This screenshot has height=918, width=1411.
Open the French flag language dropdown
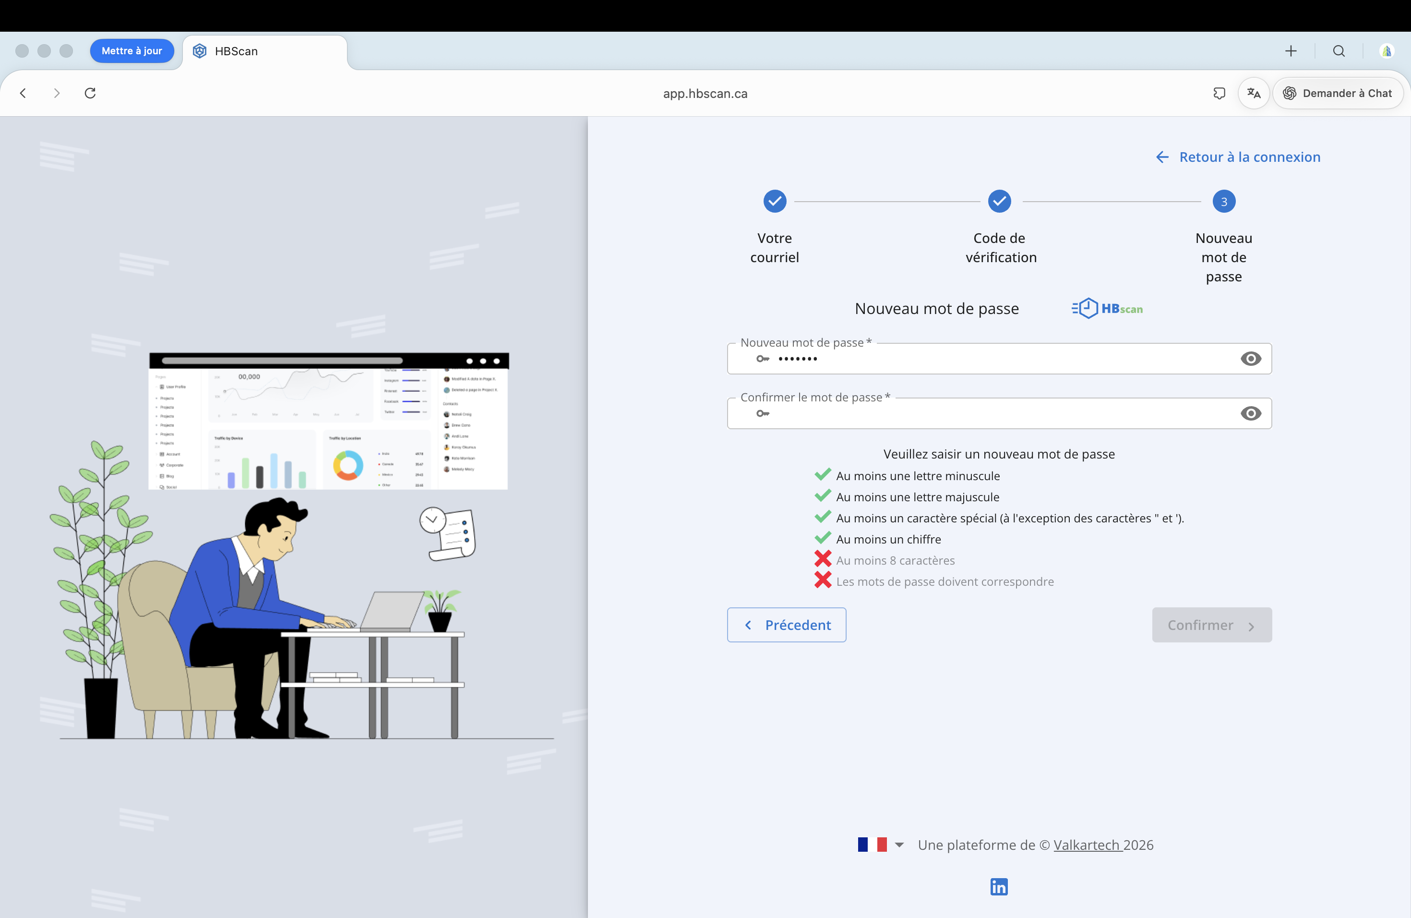(880, 845)
